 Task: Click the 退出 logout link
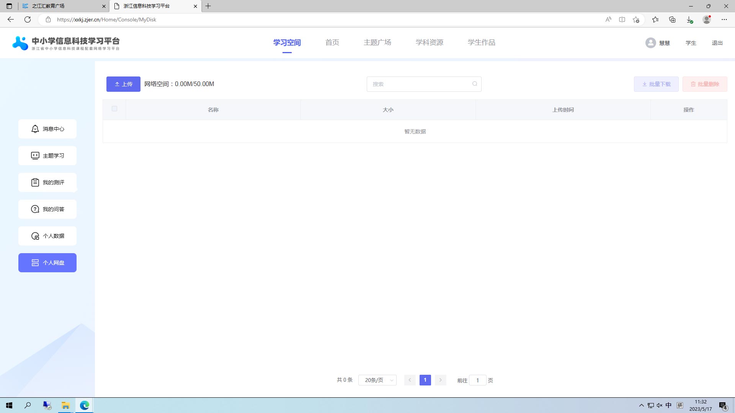point(717,43)
